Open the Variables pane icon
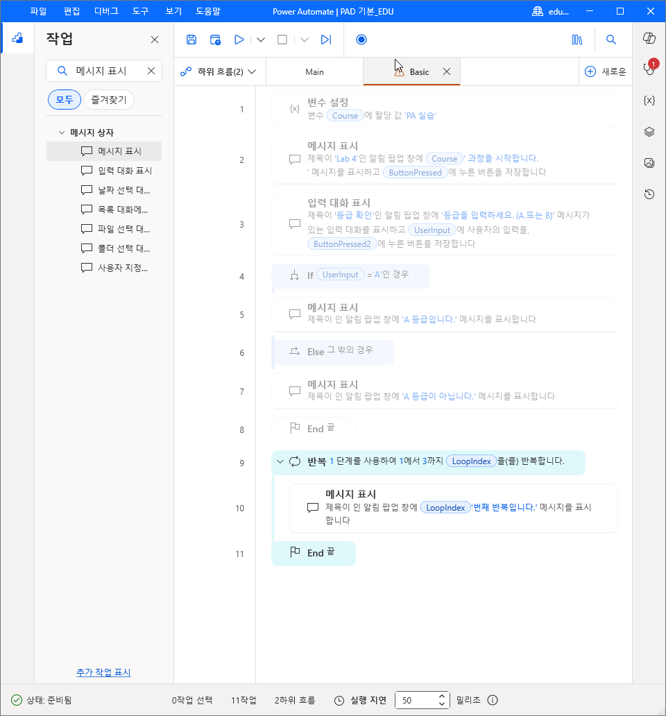Viewport: 666px width, 716px height. click(x=649, y=101)
